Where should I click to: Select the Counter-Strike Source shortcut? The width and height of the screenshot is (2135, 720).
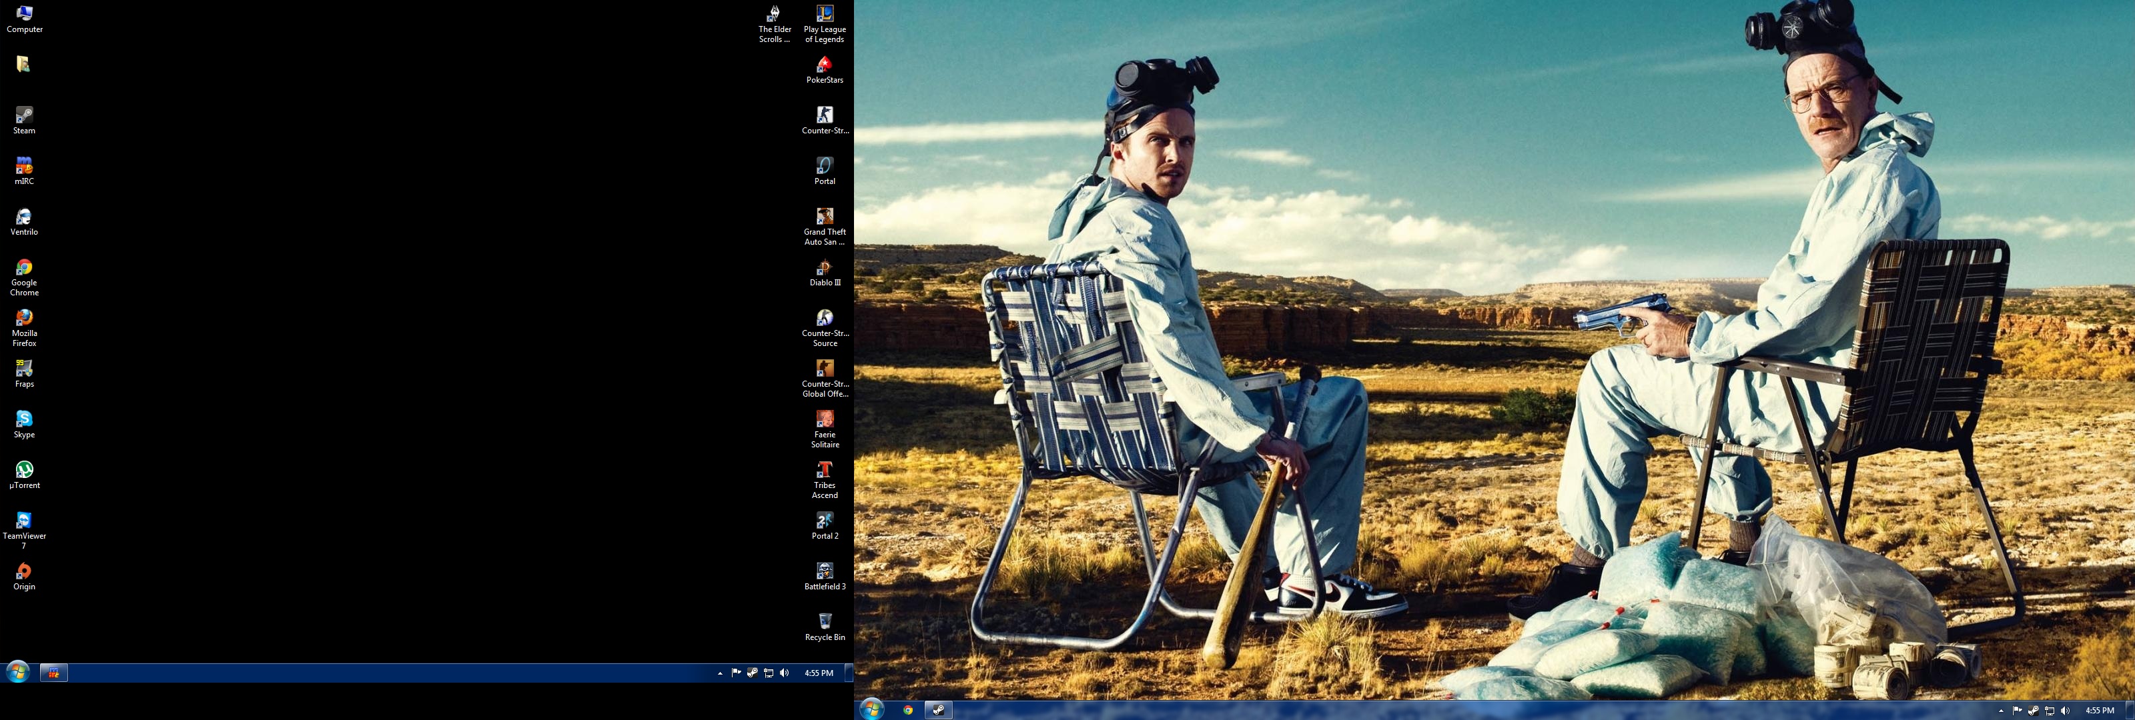[825, 327]
